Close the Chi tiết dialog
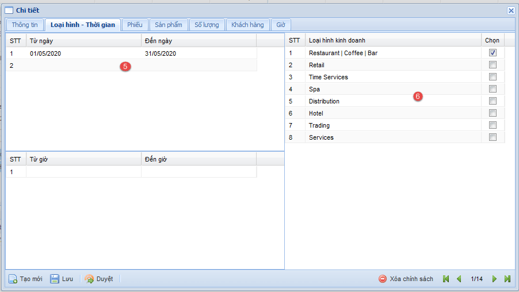Viewport: 519px width, 292px height. pos(511,10)
